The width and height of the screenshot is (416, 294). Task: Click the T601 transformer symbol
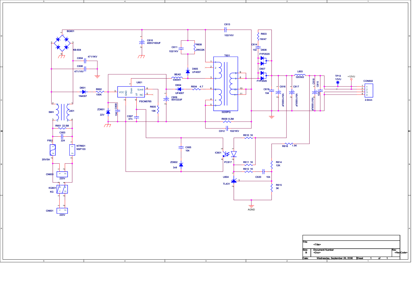tap(226, 84)
